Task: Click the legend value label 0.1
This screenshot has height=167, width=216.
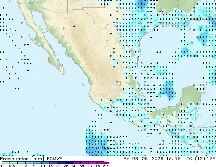Action: (3, 166)
